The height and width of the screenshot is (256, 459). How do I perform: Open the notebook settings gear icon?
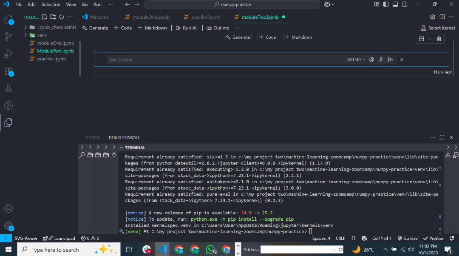[432, 17]
